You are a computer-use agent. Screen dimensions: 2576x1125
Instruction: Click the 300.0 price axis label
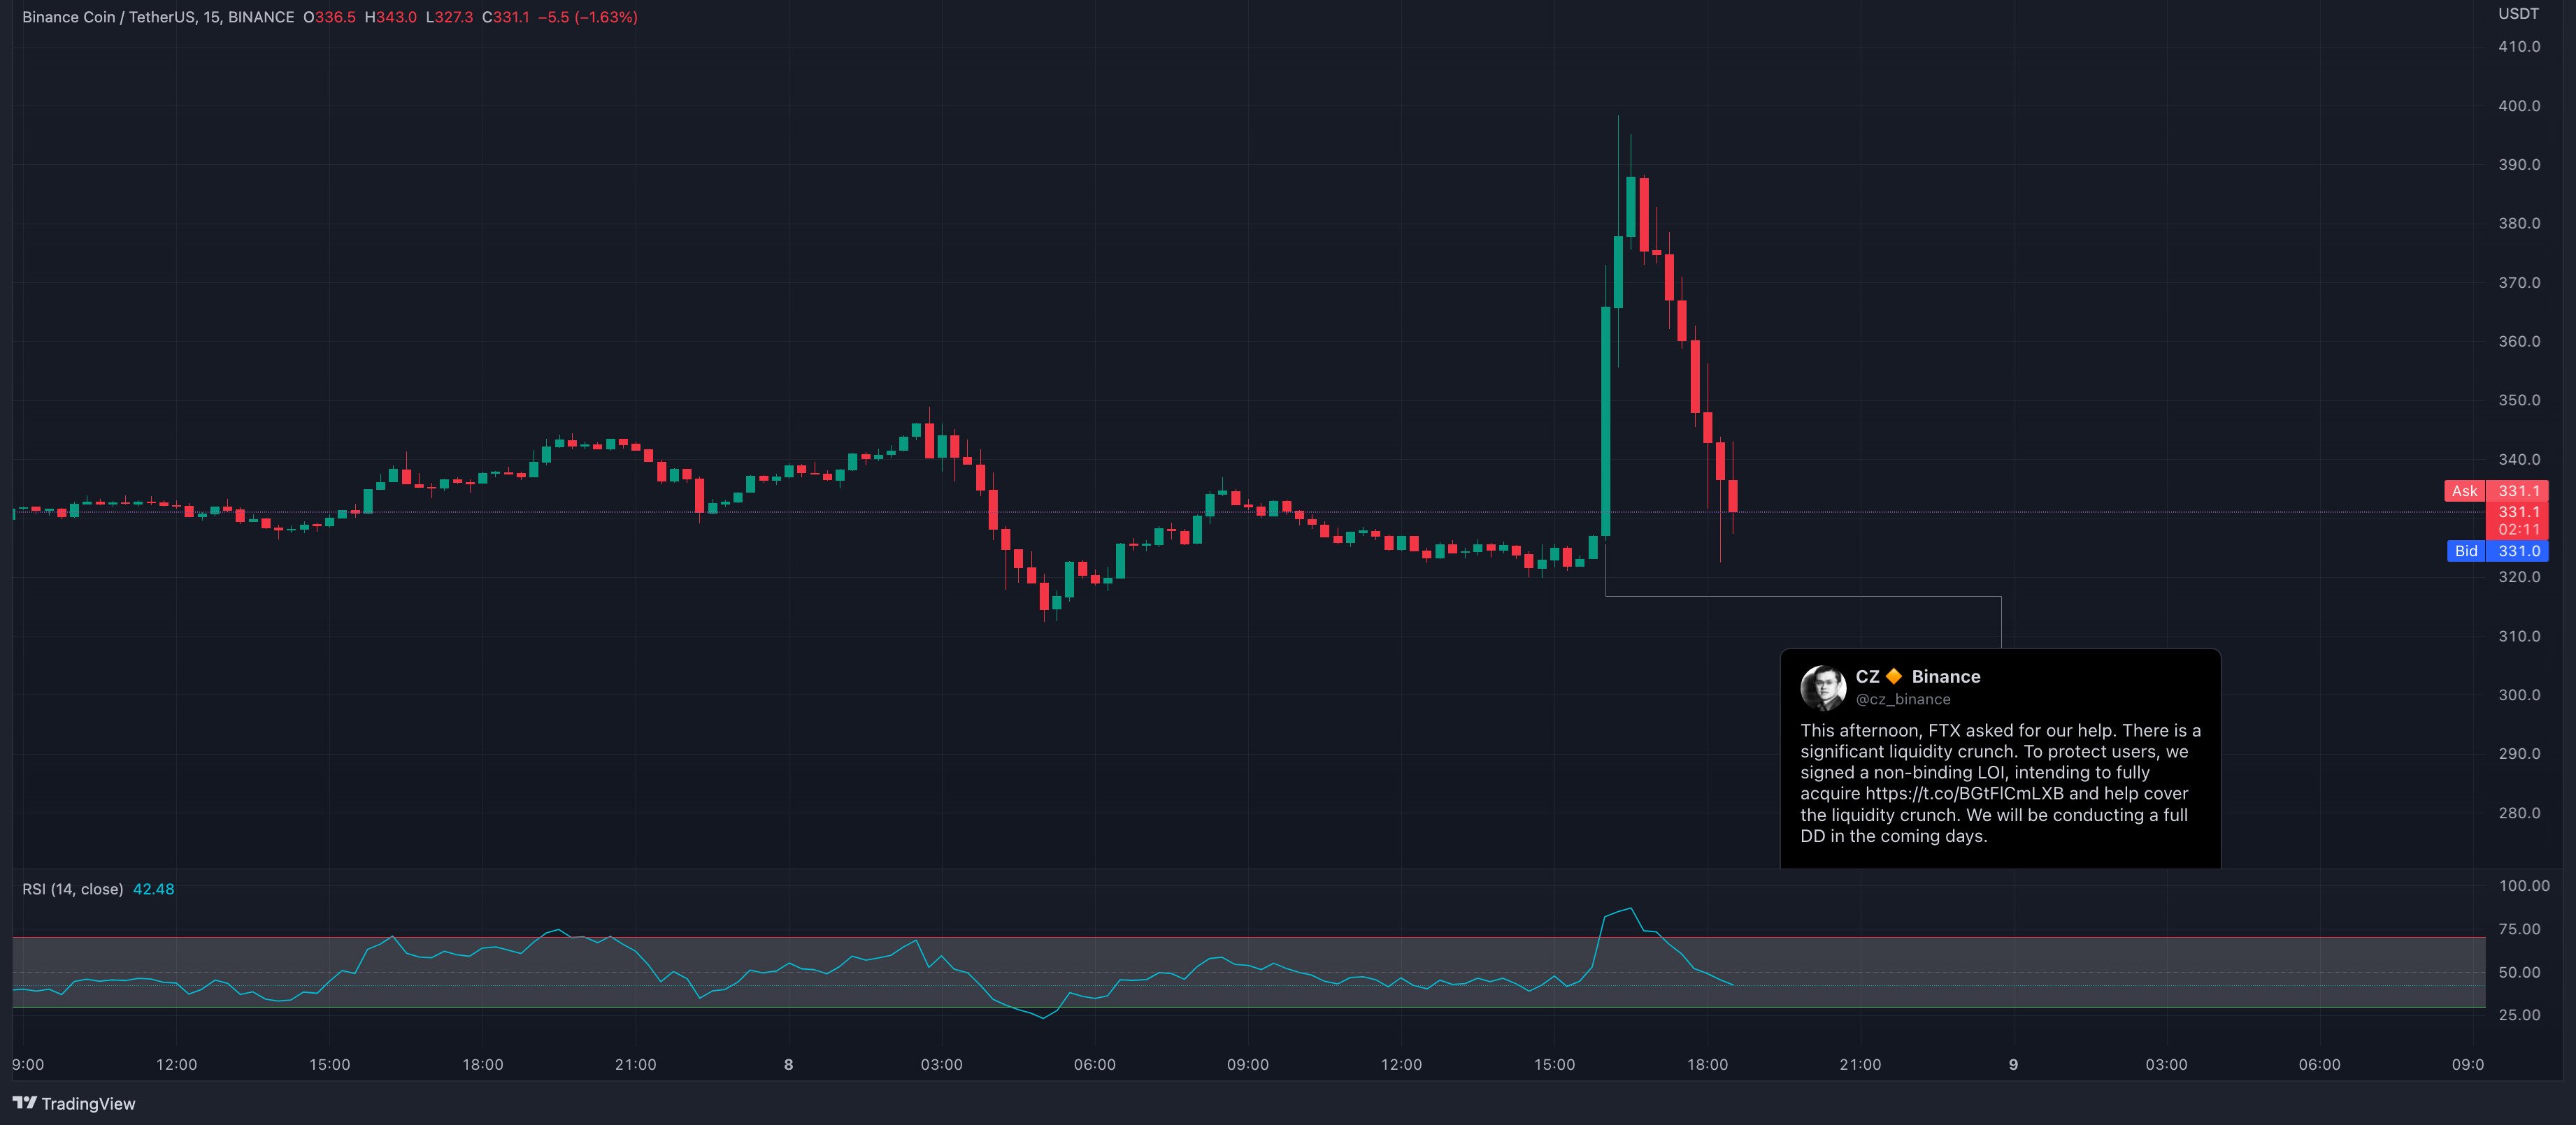tap(2518, 695)
